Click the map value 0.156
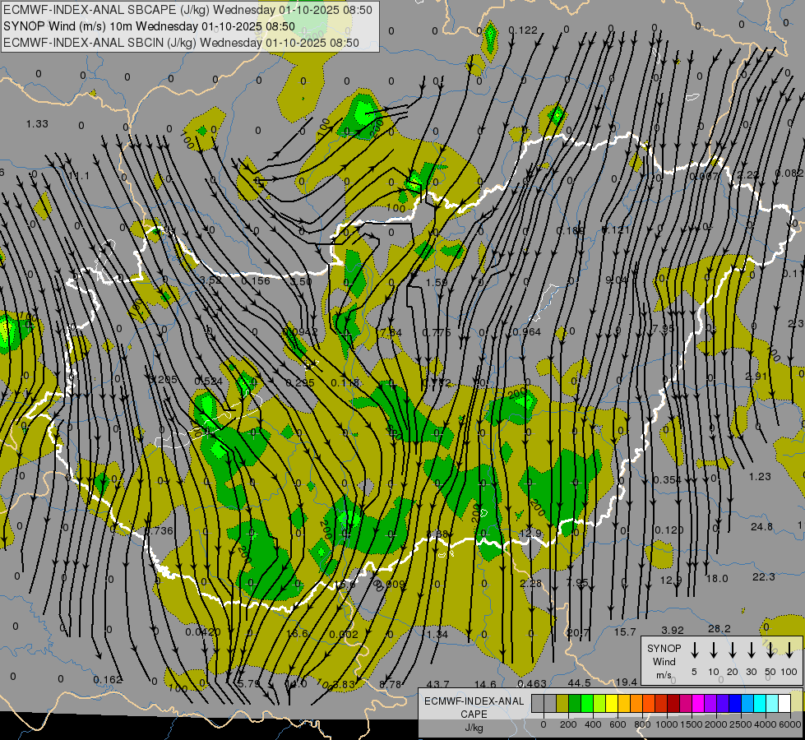 click(x=255, y=280)
